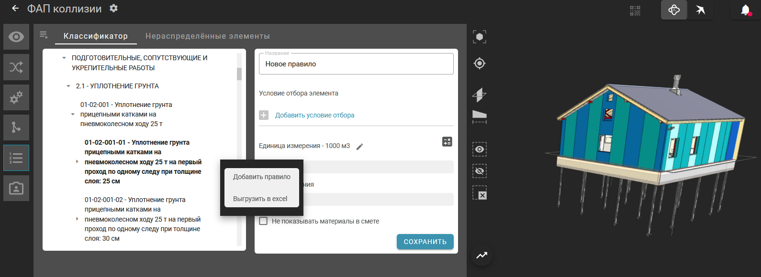Open the shuffle sidebar panel

click(16, 67)
